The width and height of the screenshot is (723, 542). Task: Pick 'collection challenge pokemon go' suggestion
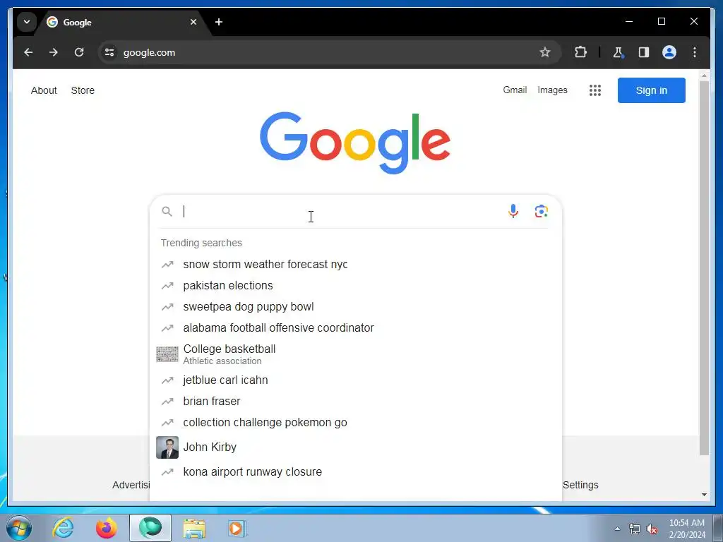point(356,423)
